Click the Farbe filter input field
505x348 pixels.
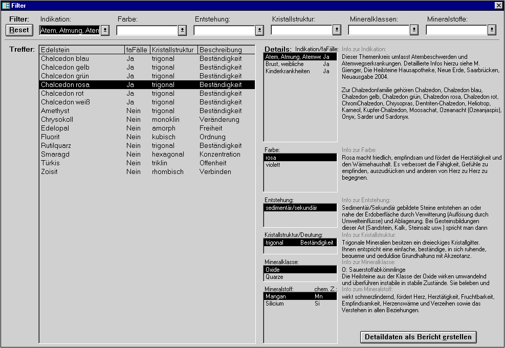point(147,30)
